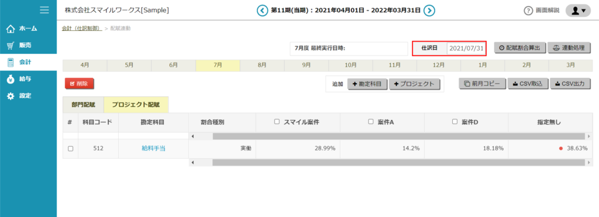This screenshot has height=217, width=599.
Task: Open the 会計 sidebar item
Action: tap(28, 62)
